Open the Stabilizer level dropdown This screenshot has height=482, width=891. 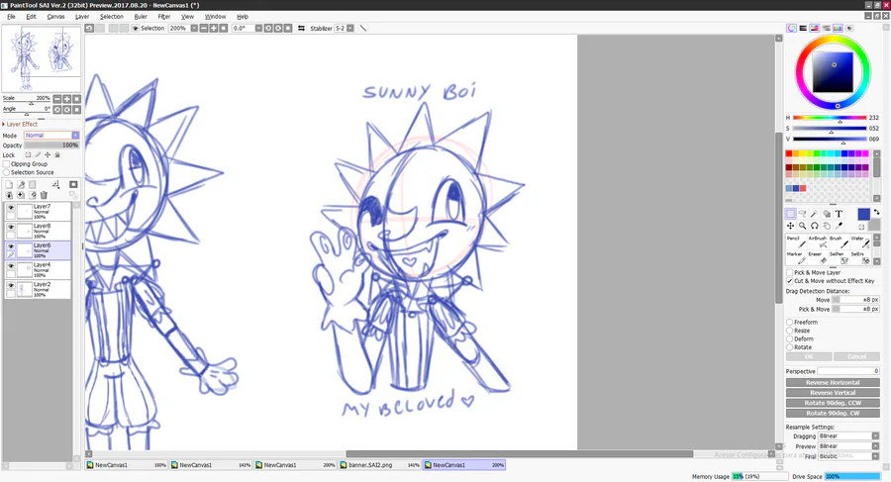click(350, 28)
